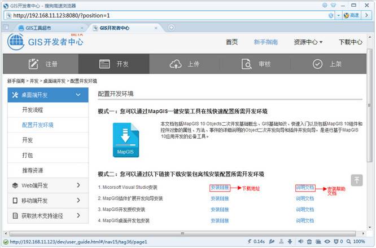The width and height of the screenshot is (376, 248).
Task: Open 新手指南 in the top navigation
Action: (x=266, y=42)
